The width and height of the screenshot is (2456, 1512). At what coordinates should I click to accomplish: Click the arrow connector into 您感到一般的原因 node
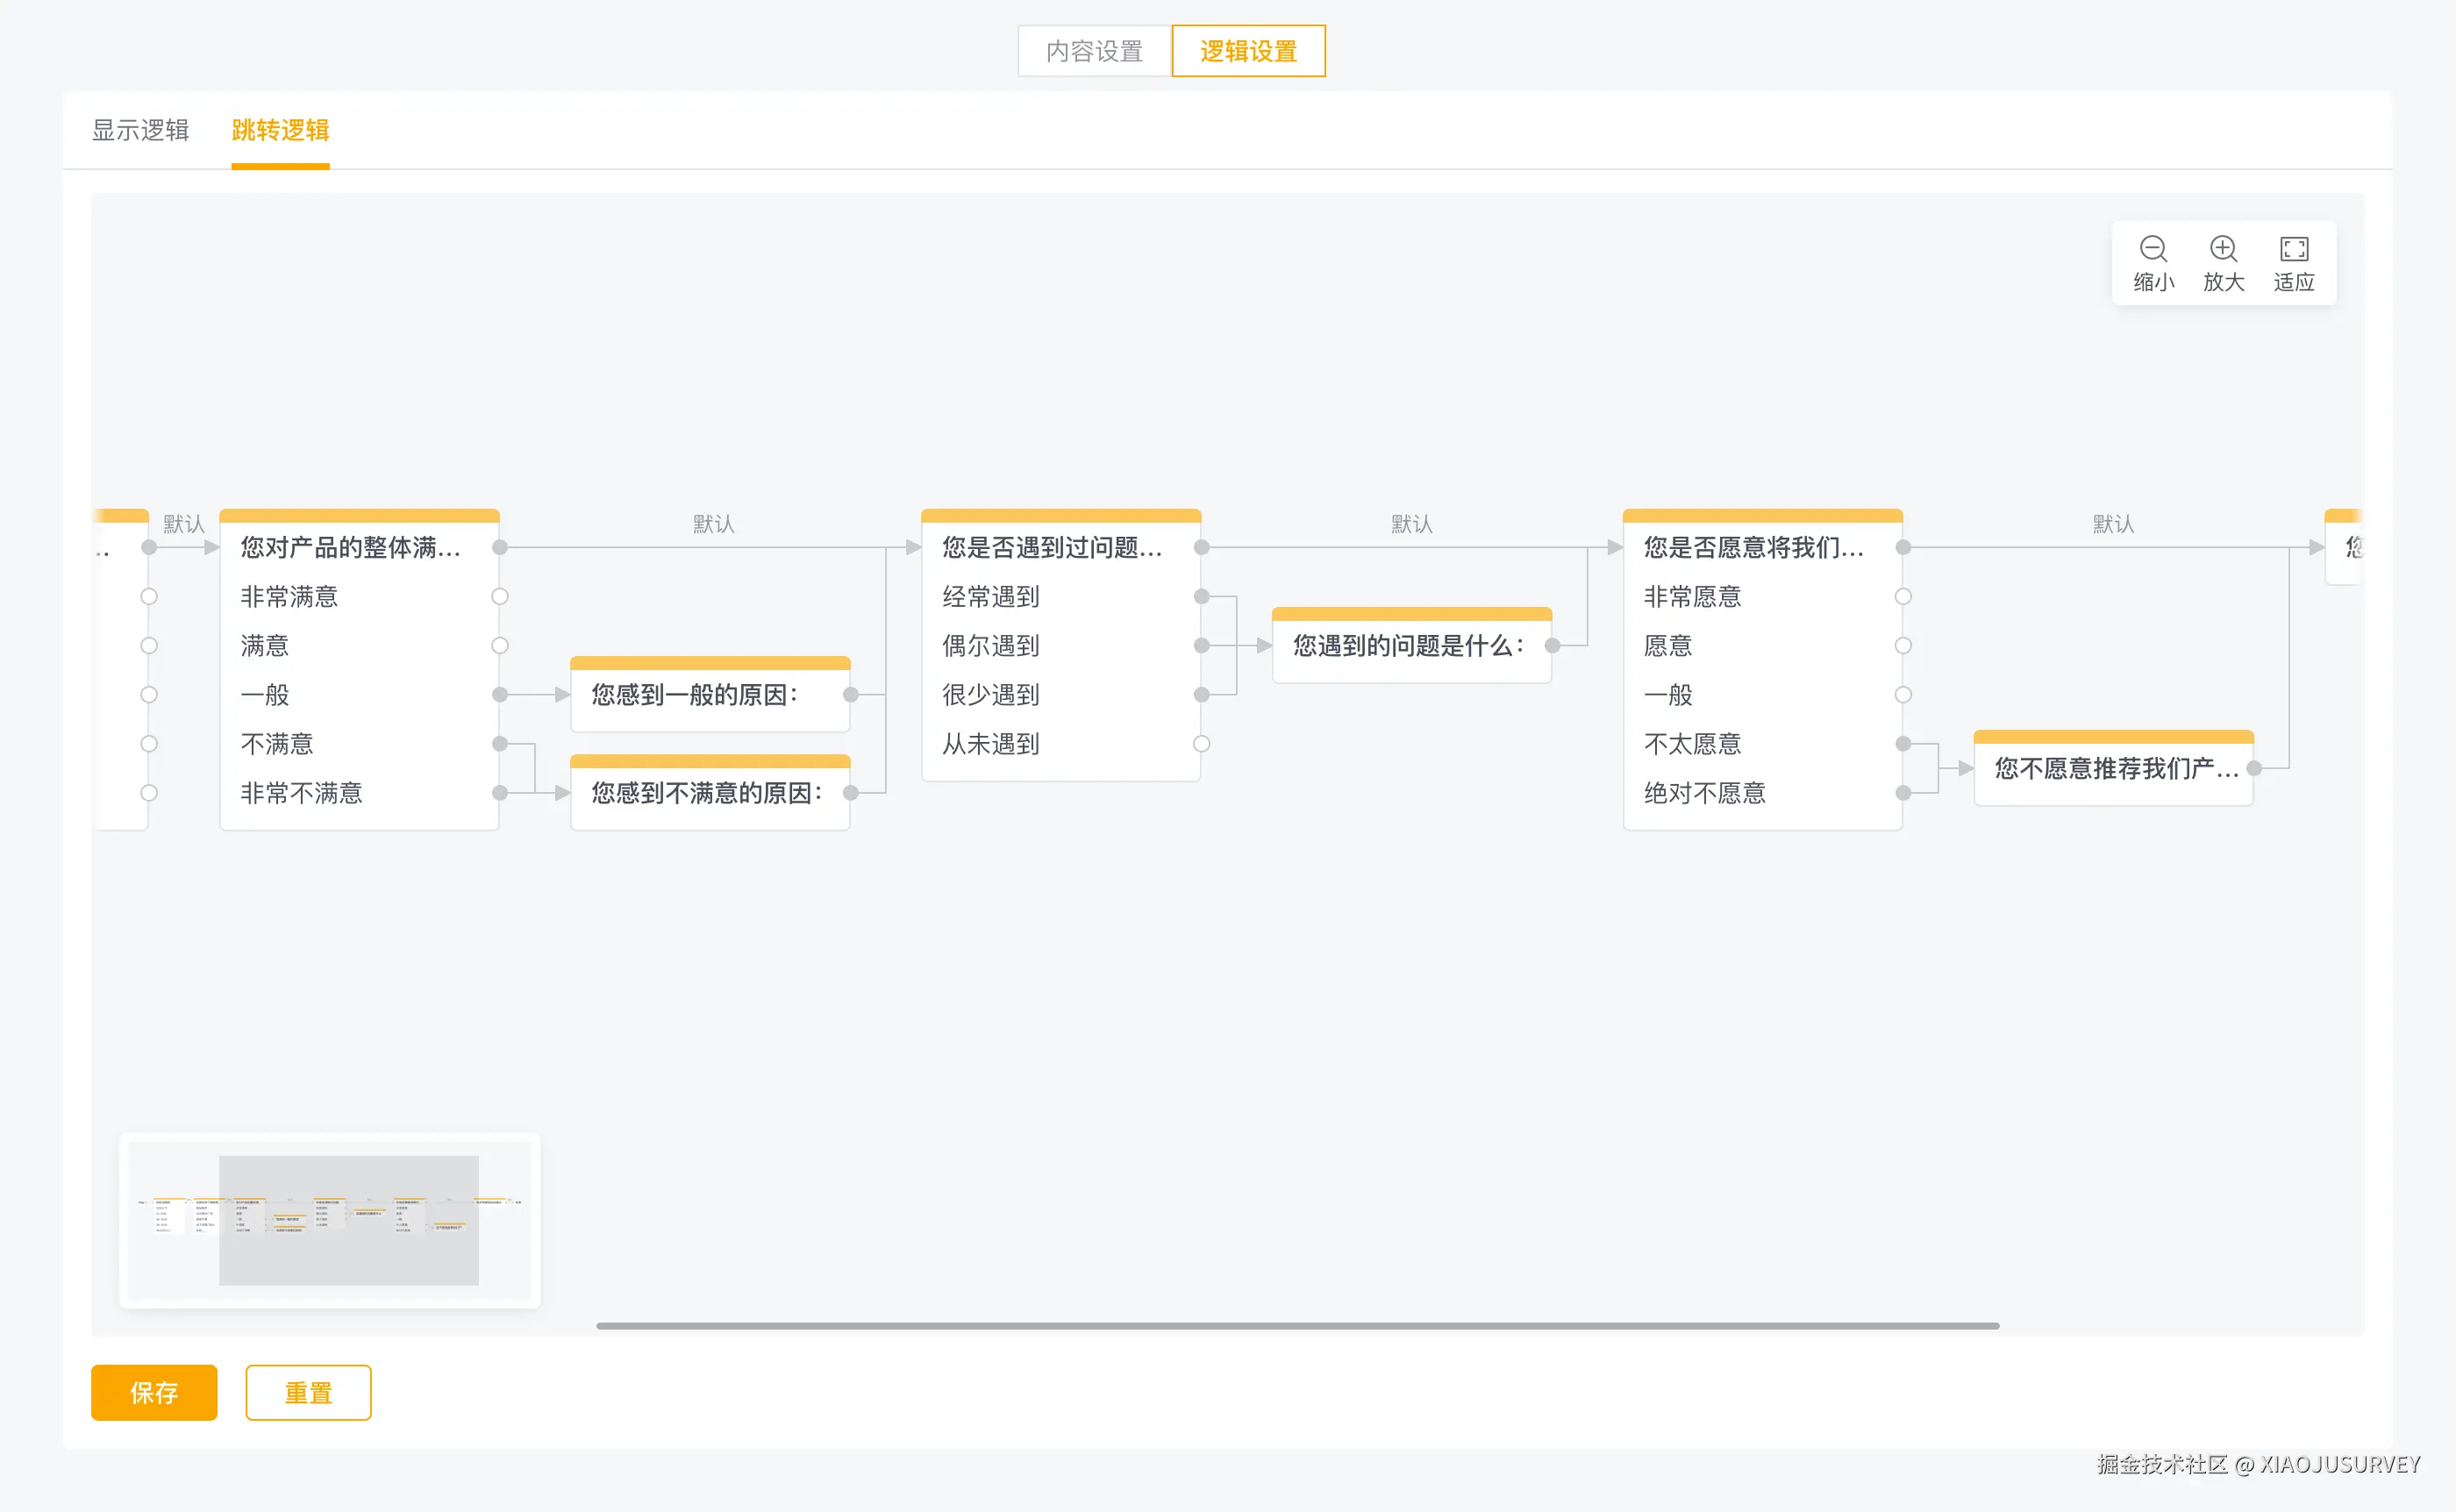562,694
